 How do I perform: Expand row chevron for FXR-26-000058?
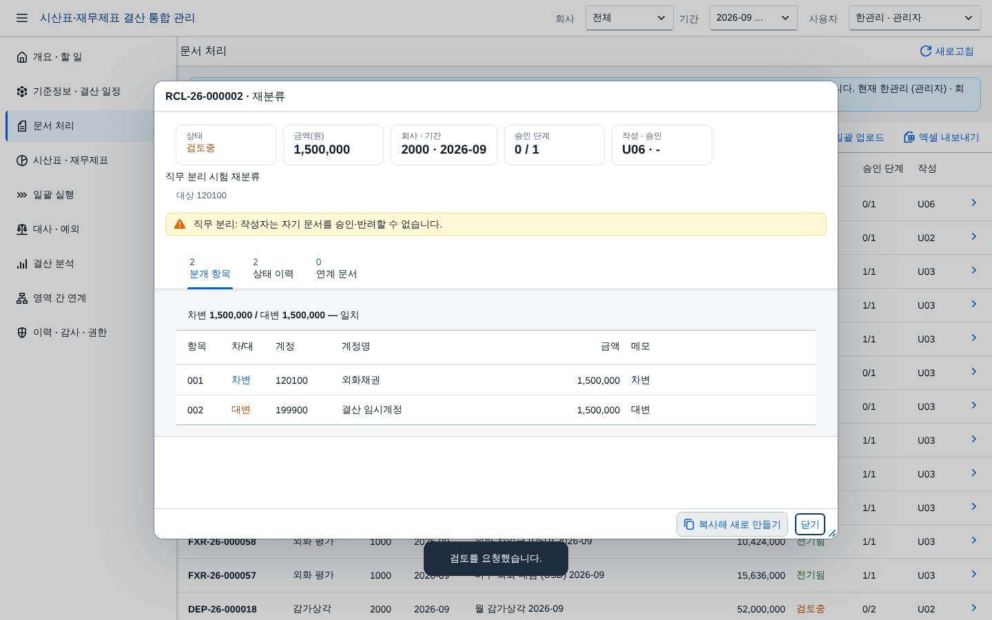pos(973,541)
